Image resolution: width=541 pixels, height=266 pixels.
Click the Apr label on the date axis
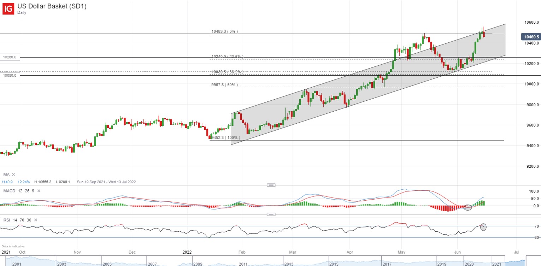[x=351, y=252]
